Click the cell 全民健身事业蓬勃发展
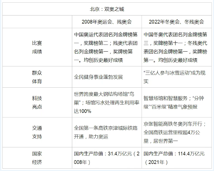Screen dimensions: 214x171 [107, 77]
